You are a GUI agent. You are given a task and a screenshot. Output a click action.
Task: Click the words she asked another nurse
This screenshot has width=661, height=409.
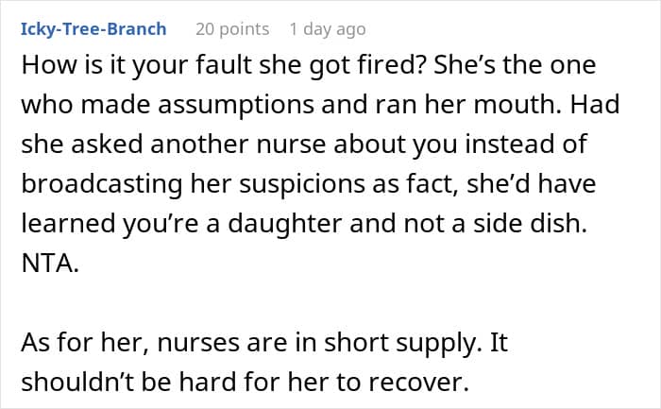[x=174, y=145]
